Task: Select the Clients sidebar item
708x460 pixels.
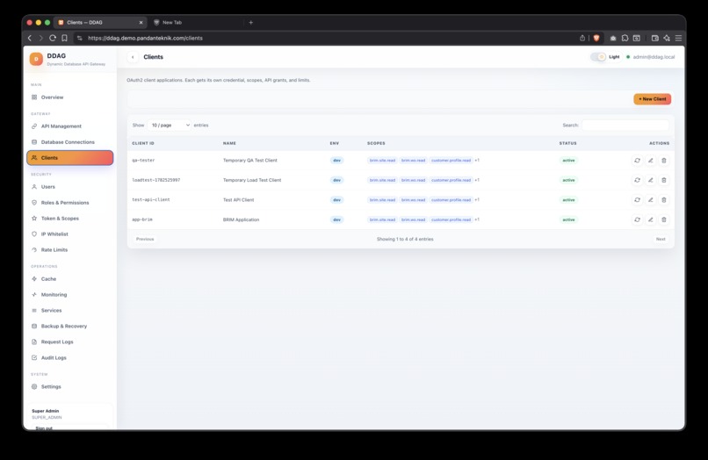Action: pos(69,157)
